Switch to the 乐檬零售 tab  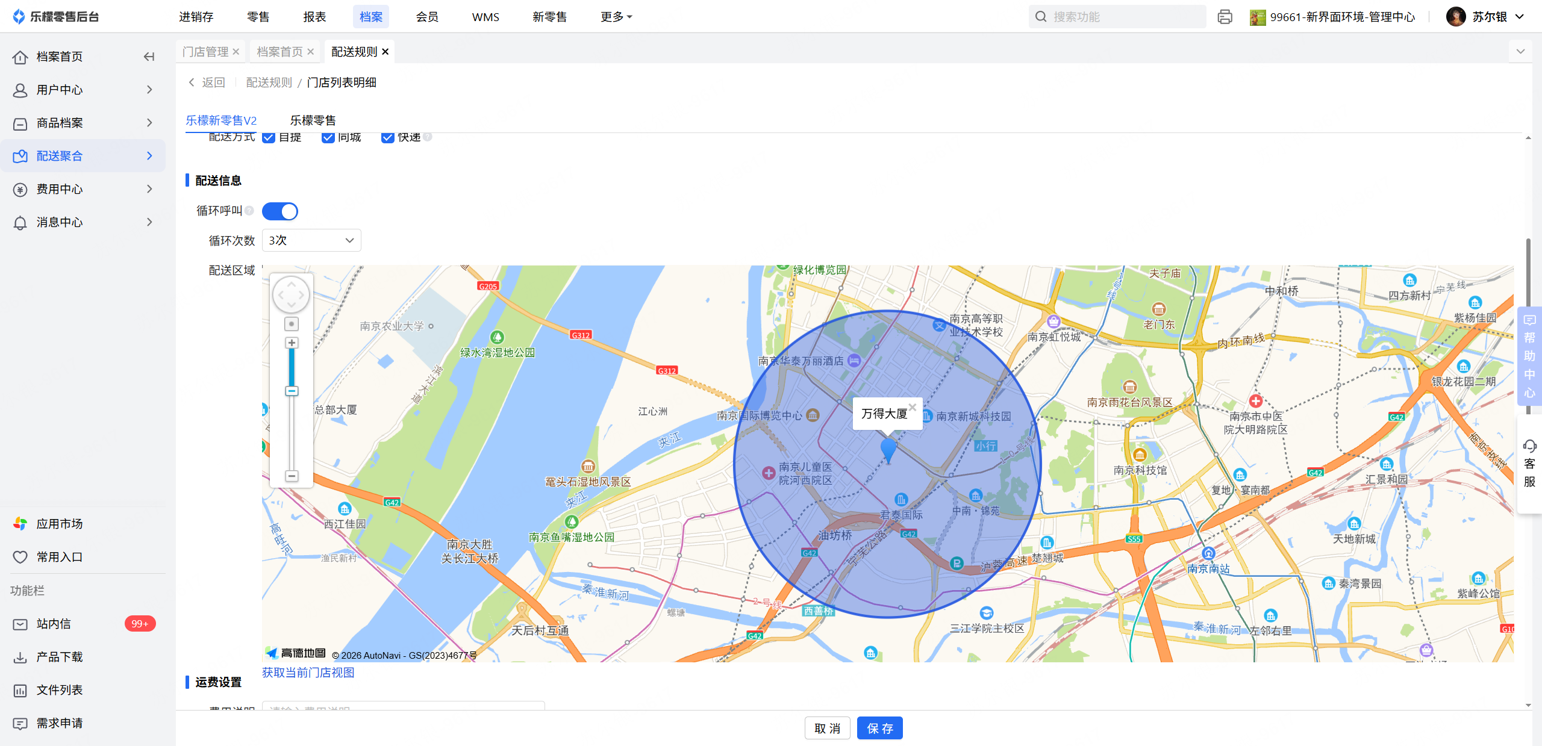tap(313, 120)
